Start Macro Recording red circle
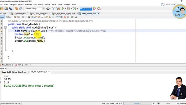The height and width of the screenshot is (105, 186). pos(65,17)
